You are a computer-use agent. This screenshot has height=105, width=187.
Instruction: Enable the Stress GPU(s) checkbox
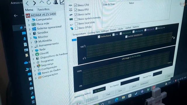[77, 28]
